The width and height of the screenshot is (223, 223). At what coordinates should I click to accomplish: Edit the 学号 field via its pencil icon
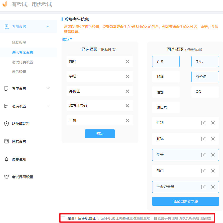(x=204, y=155)
